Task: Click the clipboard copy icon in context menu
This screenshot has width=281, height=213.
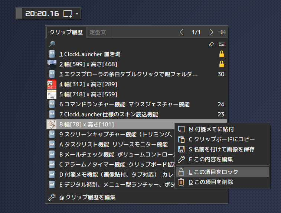Action: (182, 139)
